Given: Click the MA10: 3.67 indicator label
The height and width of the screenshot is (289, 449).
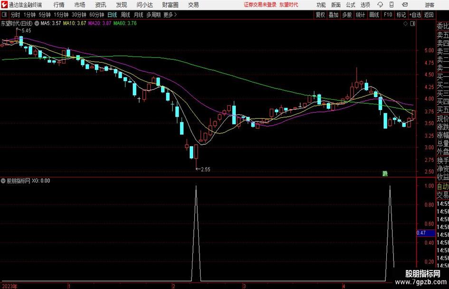Looking at the screenshot, I should (x=75, y=23).
